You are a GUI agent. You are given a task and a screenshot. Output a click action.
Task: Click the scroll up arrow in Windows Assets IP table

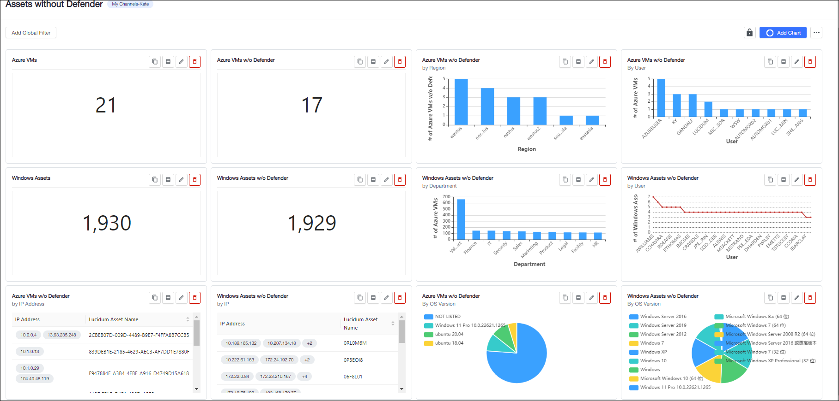[401, 317]
